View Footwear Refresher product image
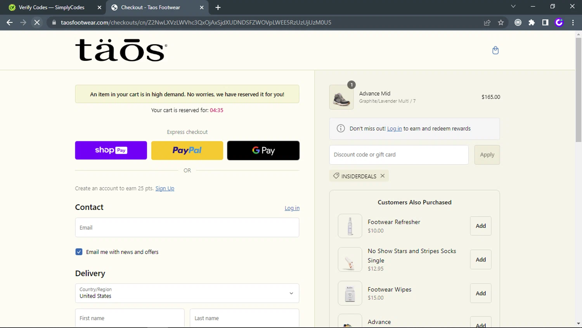Viewport: 582px width, 328px height. [x=350, y=226]
